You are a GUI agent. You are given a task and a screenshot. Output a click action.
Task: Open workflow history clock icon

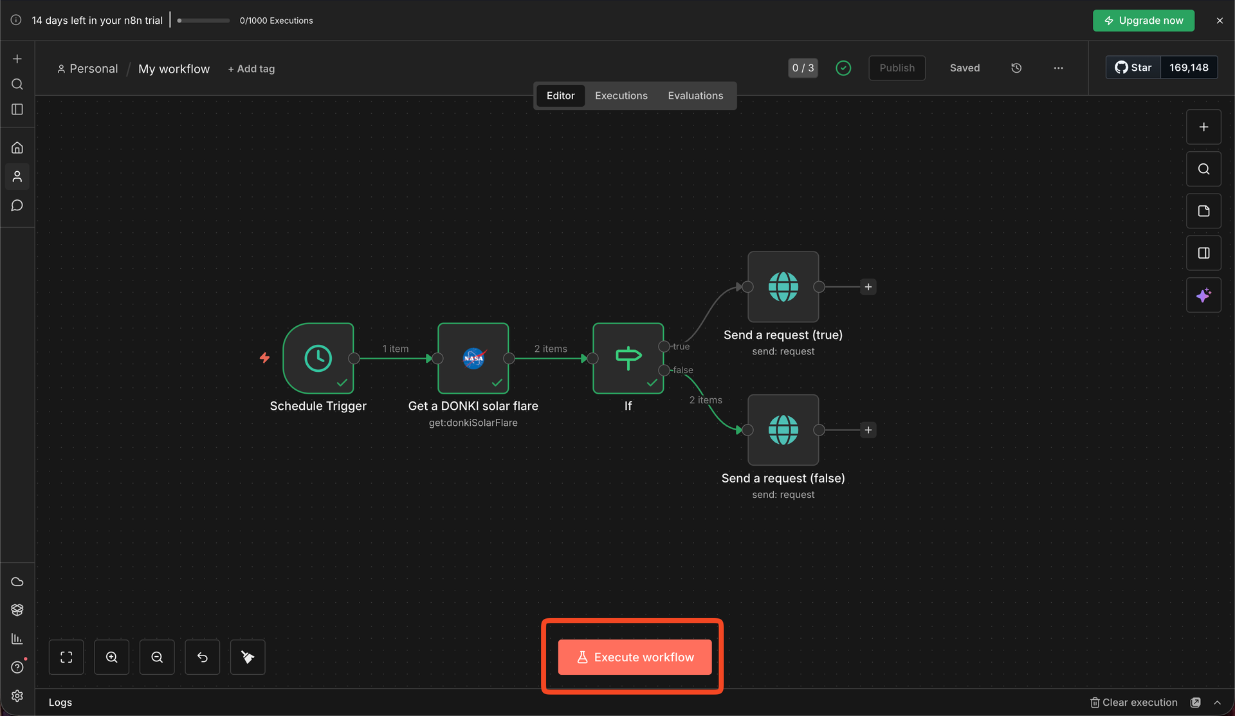click(x=1016, y=68)
